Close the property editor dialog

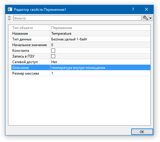[147, 9]
